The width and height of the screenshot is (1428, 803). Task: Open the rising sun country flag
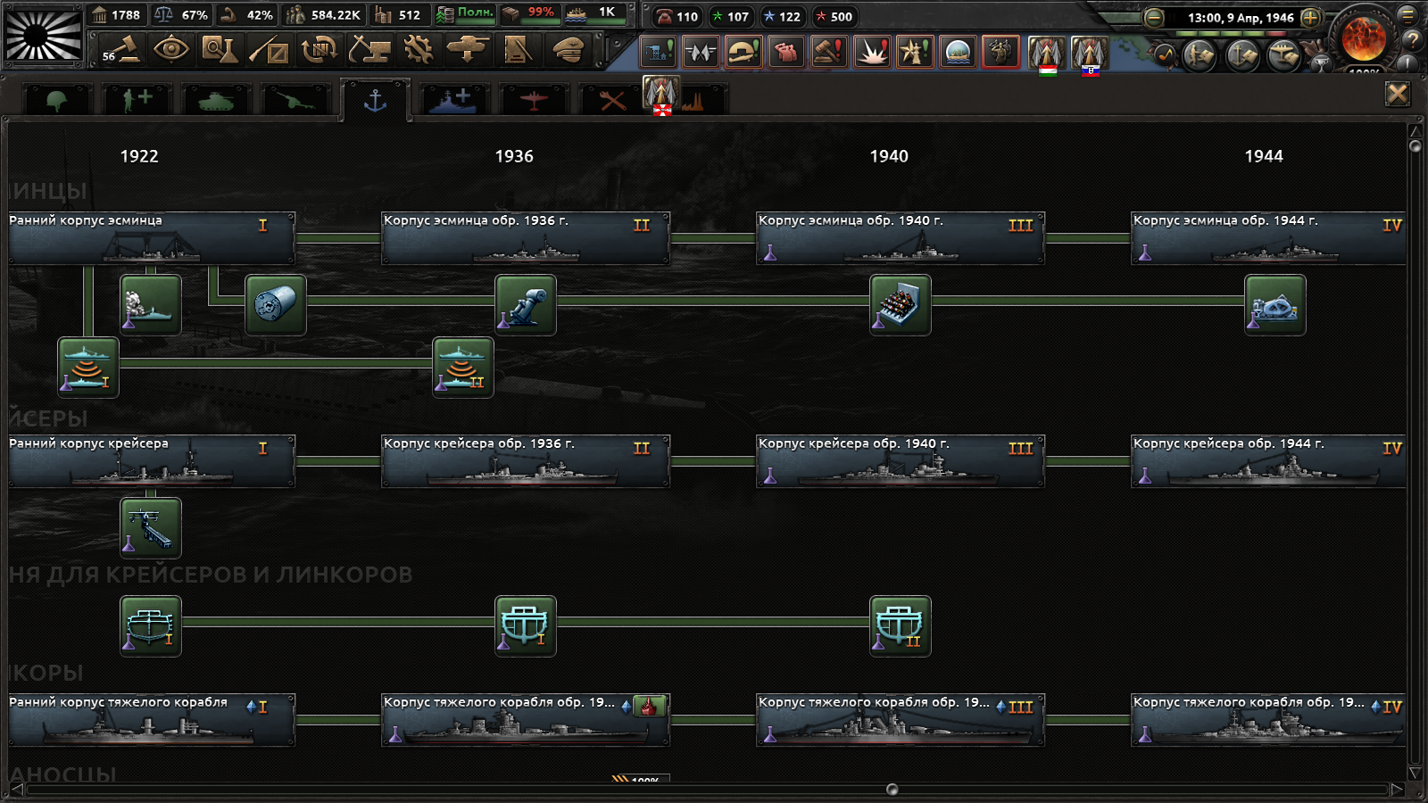pyautogui.click(x=43, y=35)
